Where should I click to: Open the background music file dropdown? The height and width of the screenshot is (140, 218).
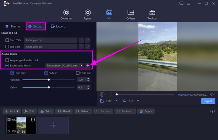[x=65, y=66]
